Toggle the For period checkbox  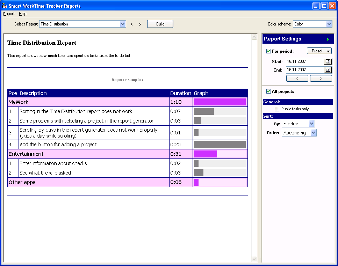click(x=268, y=51)
